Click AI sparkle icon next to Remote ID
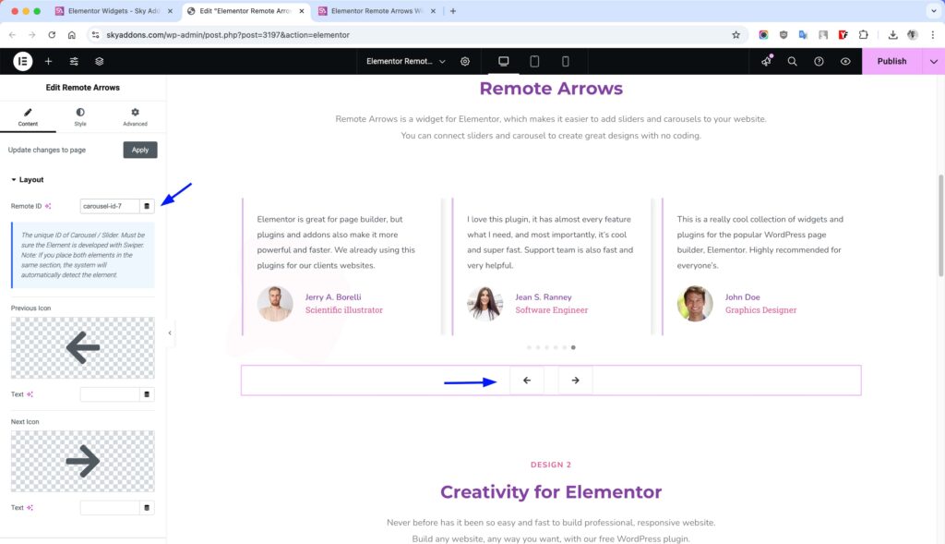The width and height of the screenshot is (945, 544). pos(48,206)
